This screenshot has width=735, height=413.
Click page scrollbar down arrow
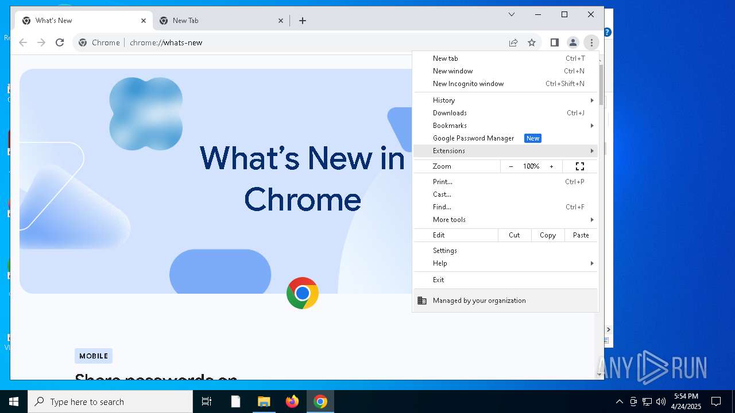tap(599, 375)
